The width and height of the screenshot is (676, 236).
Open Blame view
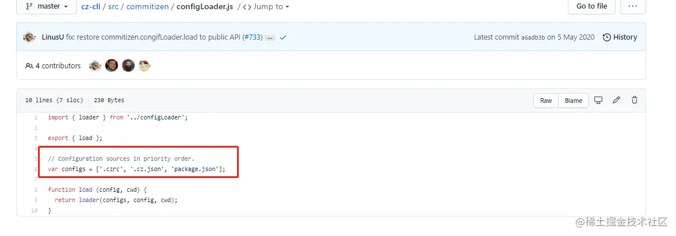pos(574,100)
